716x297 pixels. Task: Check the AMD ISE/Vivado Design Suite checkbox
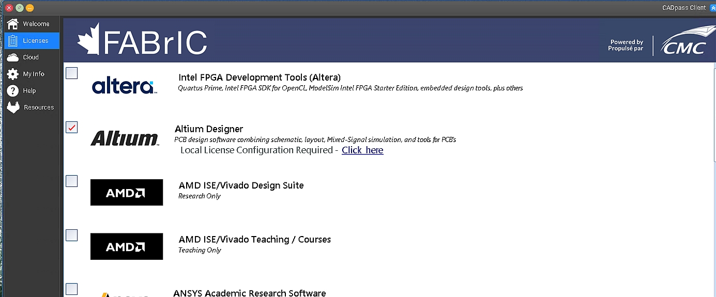coord(72,181)
